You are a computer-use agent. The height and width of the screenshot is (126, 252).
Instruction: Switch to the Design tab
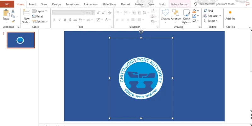[x=56, y=4]
